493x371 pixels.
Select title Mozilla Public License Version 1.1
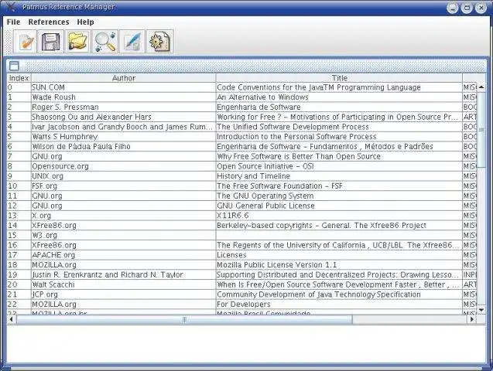click(x=339, y=264)
